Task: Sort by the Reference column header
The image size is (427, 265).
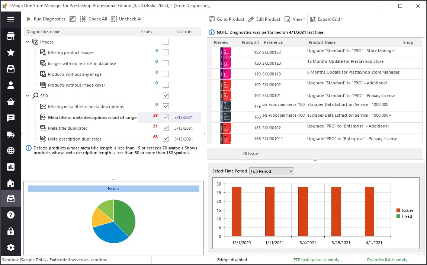Action: pos(273,42)
